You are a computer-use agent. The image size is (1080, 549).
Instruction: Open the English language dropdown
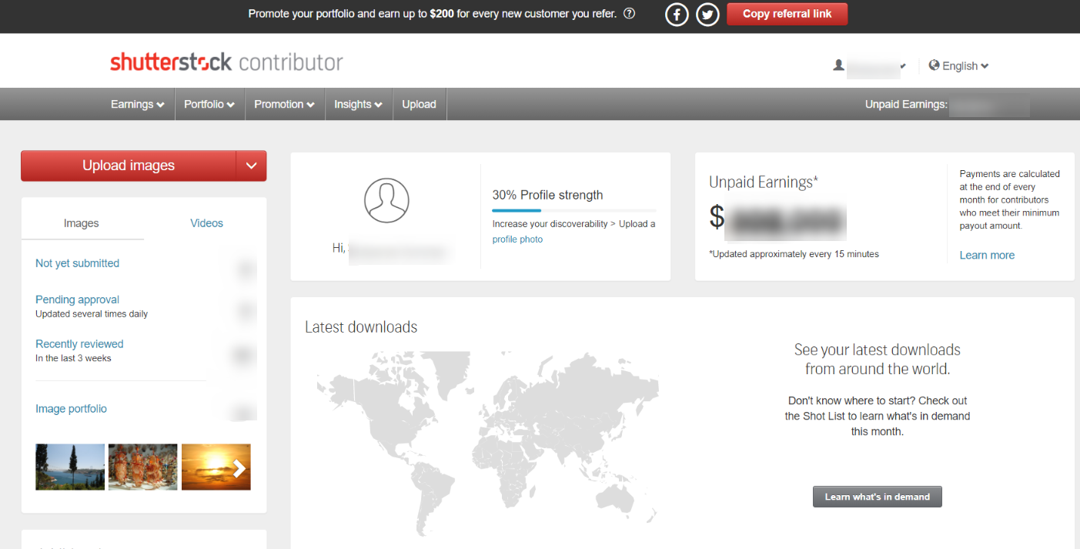coord(958,66)
